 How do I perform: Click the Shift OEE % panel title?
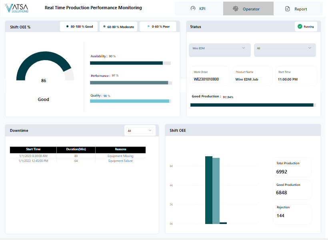click(x=20, y=27)
